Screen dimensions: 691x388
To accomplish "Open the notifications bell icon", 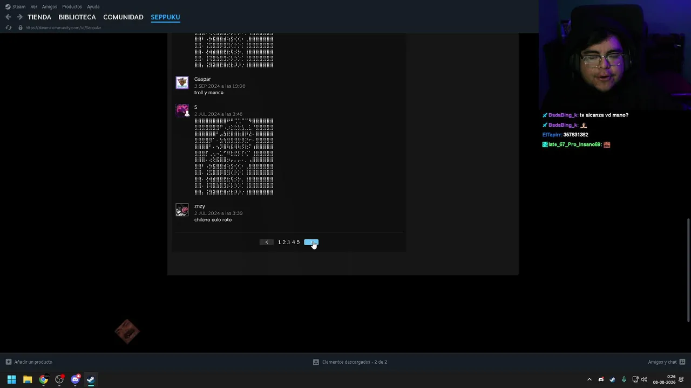I will point(681,380).
